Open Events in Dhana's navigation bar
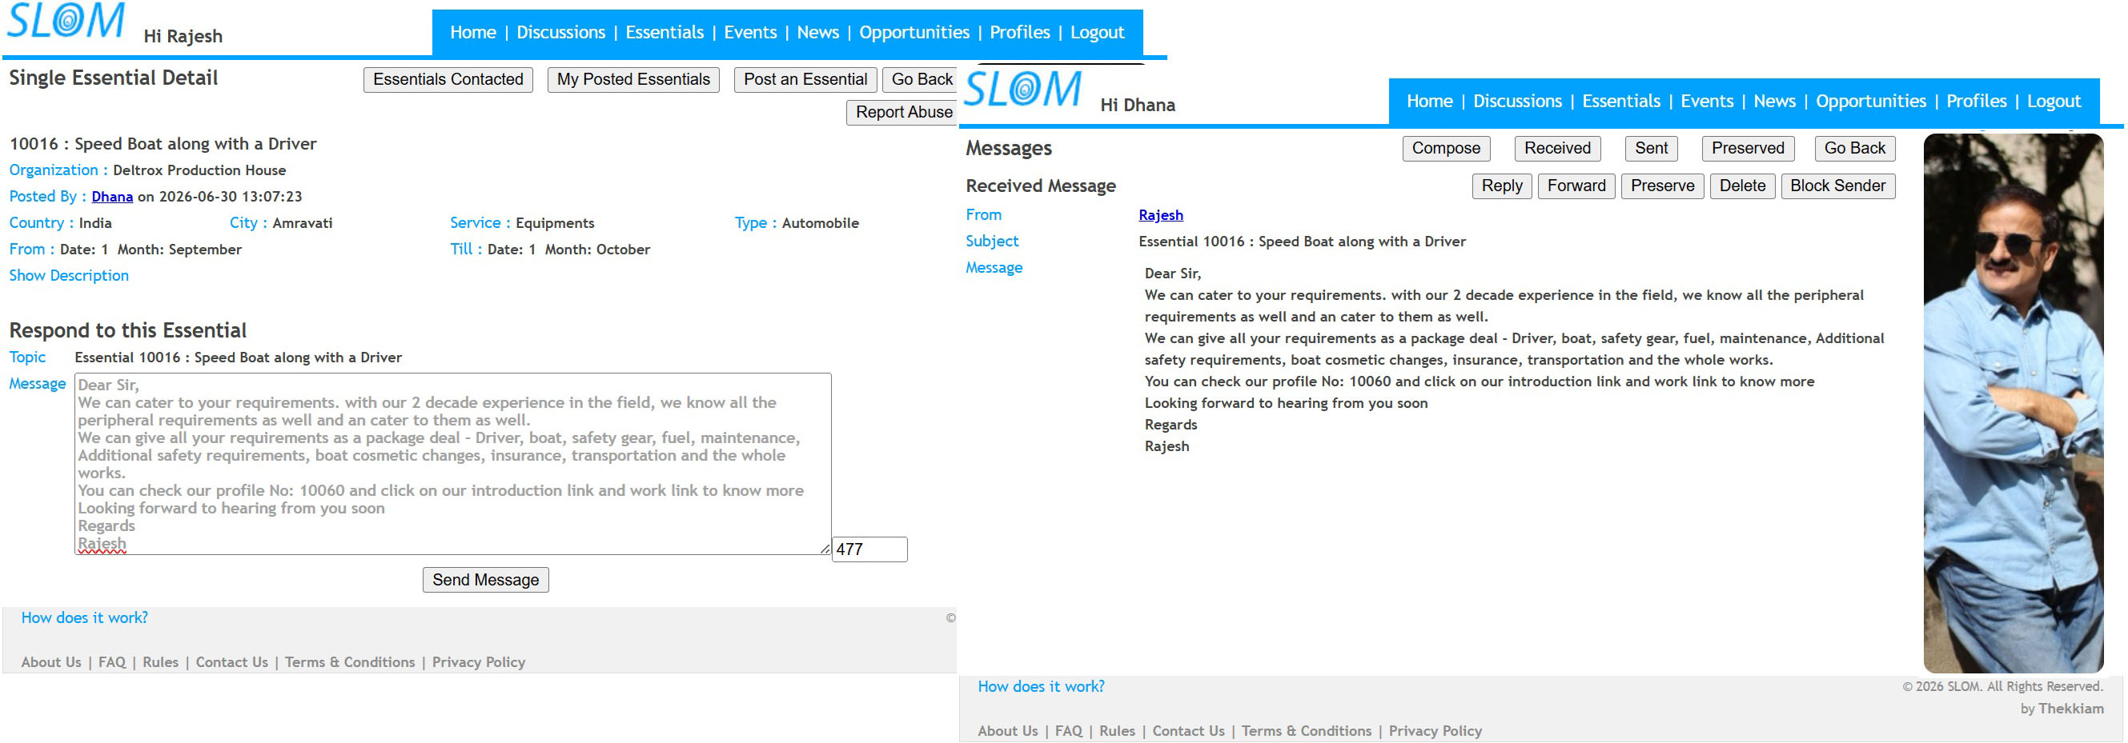 [x=1707, y=101]
